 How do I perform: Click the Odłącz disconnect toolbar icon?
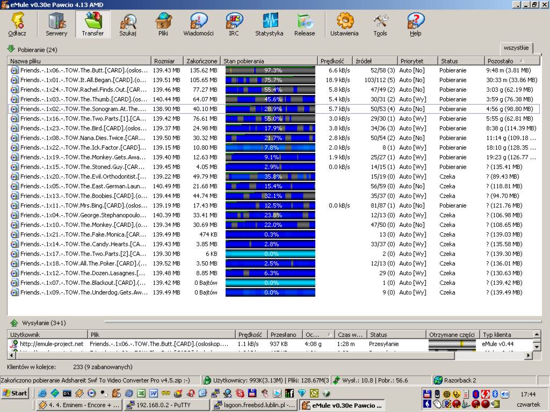click(17, 24)
